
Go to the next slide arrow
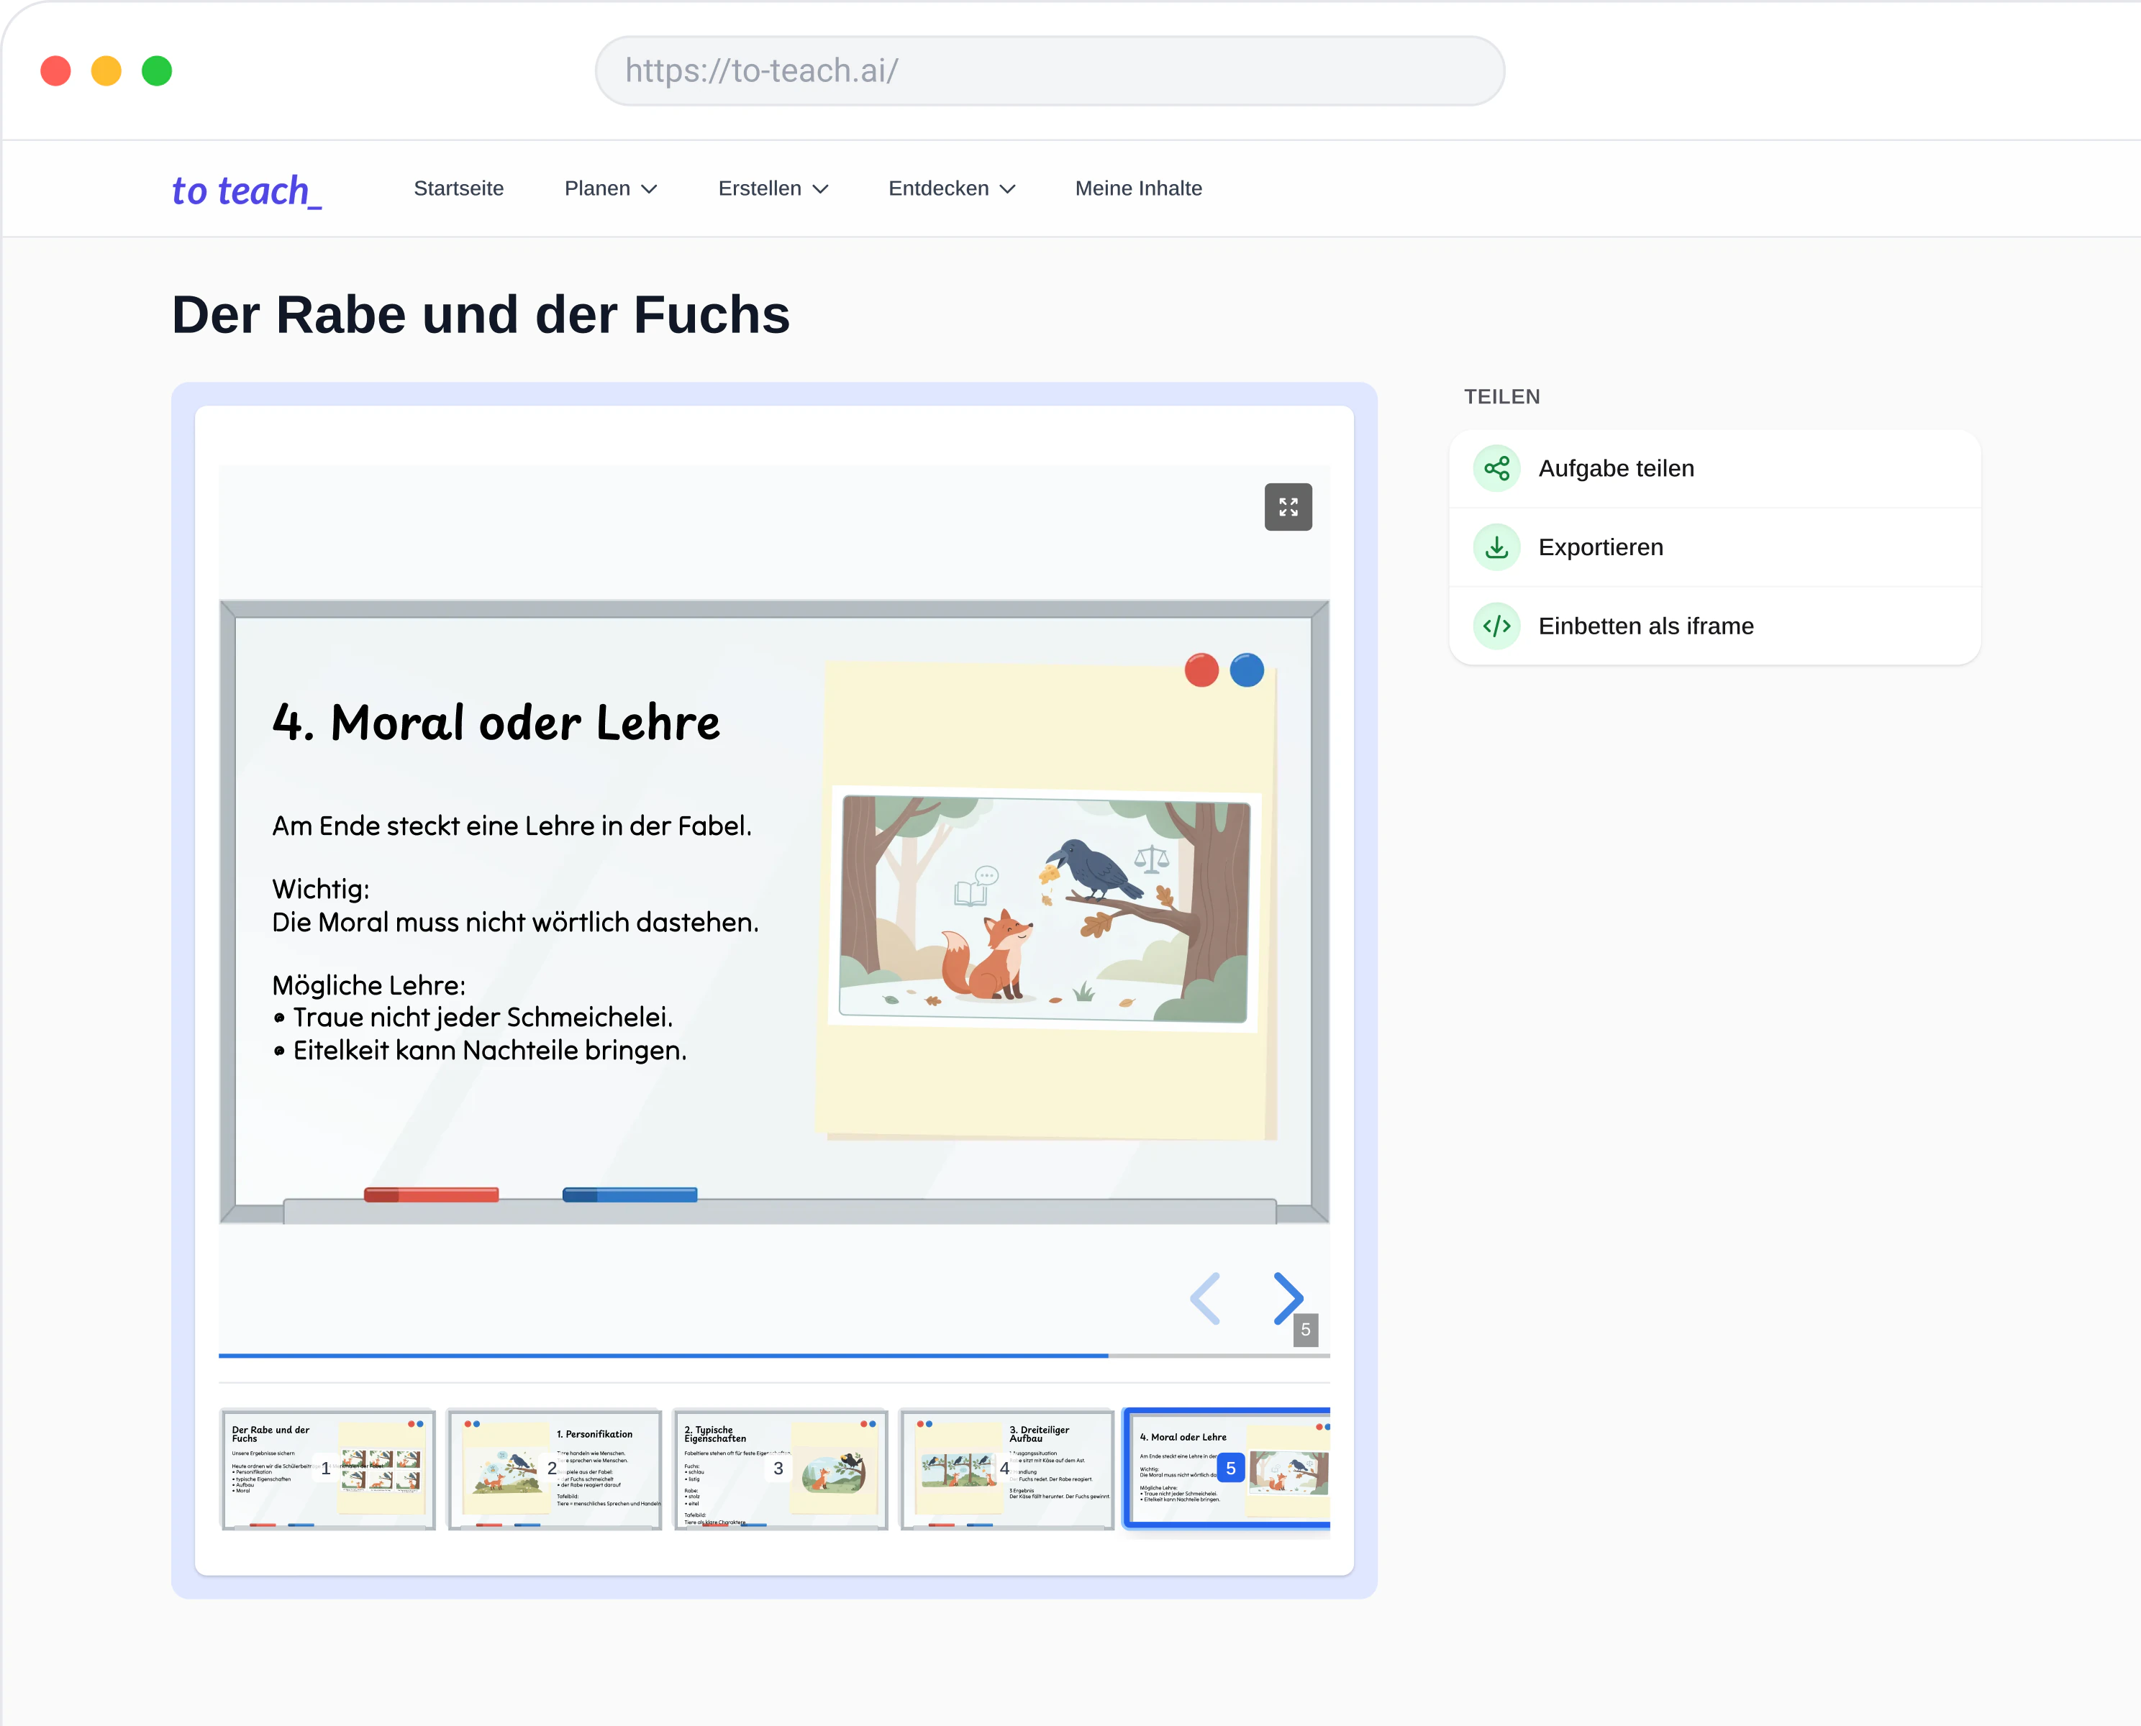[1288, 1297]
